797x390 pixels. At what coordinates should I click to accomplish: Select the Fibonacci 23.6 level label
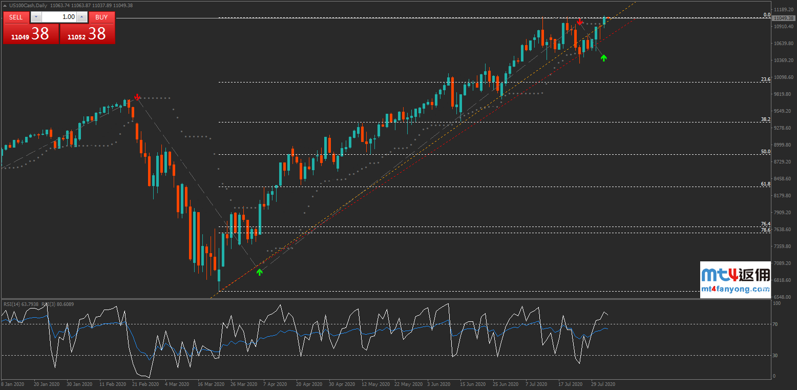click(x=766, y=79)
